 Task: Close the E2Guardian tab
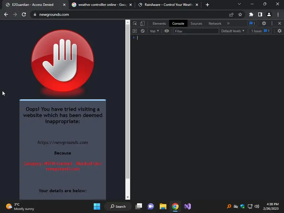pyautogui.click(x=64, y=5)
